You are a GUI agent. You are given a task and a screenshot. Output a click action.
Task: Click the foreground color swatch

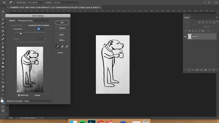point(2,101)
